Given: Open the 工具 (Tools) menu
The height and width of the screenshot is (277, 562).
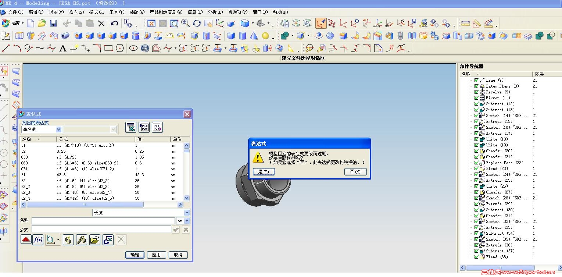Looking at the screenshot, I should point(117,12).
